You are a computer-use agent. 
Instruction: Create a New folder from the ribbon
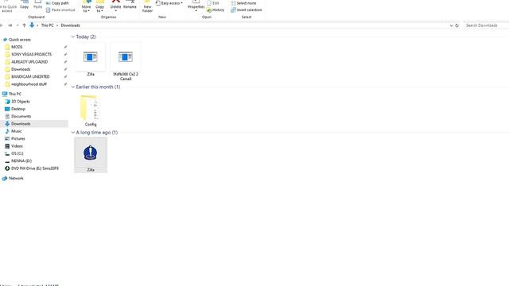[147, 6]
